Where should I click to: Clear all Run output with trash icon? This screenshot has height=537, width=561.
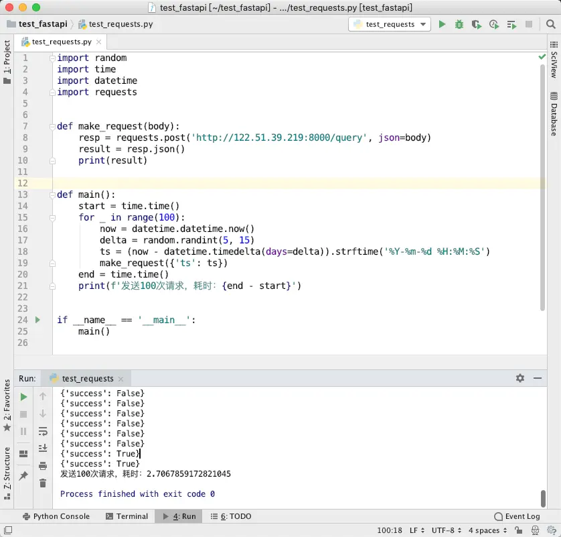43,483
